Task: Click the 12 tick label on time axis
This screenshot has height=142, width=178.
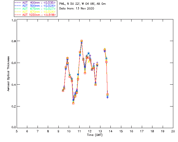Action: click(90, 131)
